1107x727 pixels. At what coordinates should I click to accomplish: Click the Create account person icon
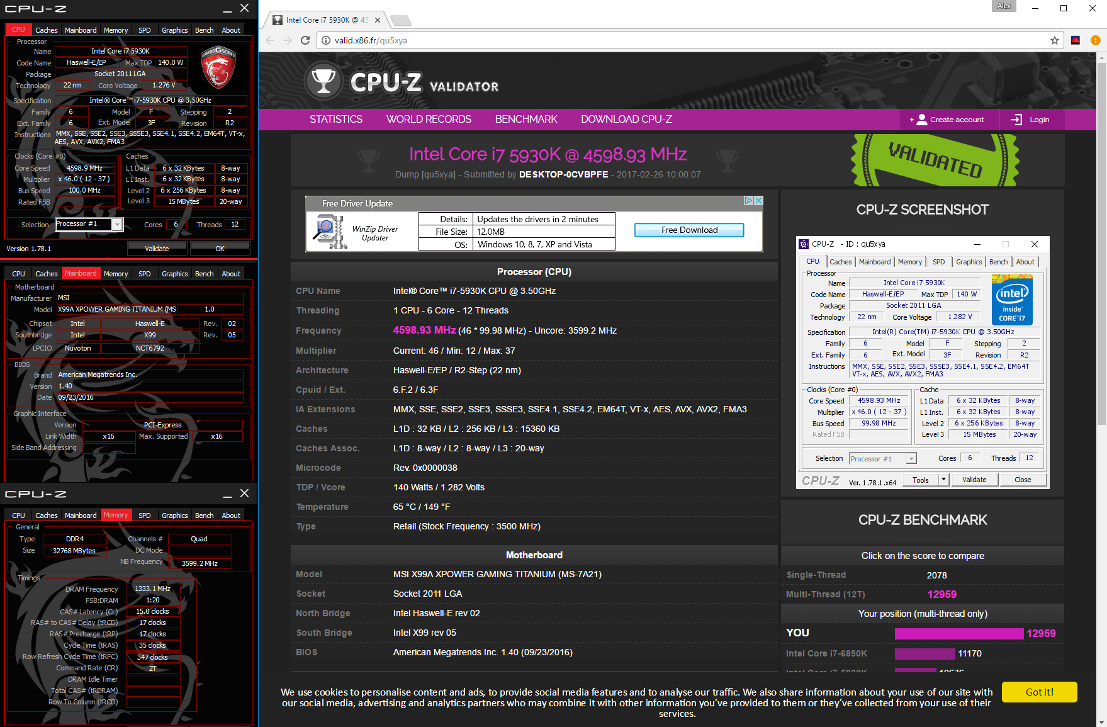(922, 120)
